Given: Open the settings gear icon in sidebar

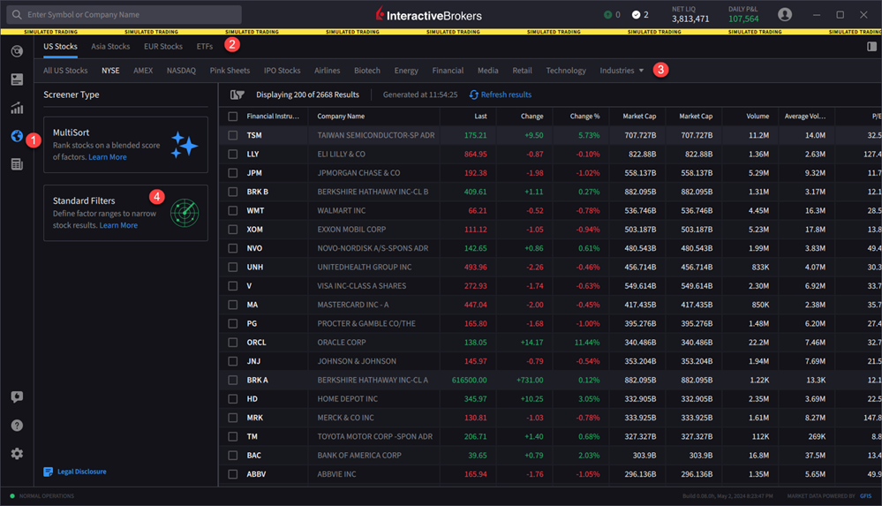Looking at the screenshot, I should click(x=17, y=454).
